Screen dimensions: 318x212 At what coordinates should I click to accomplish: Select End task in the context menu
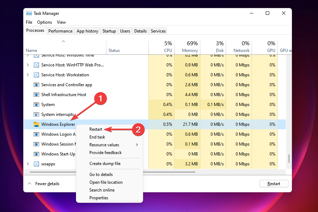click(97, 137)
